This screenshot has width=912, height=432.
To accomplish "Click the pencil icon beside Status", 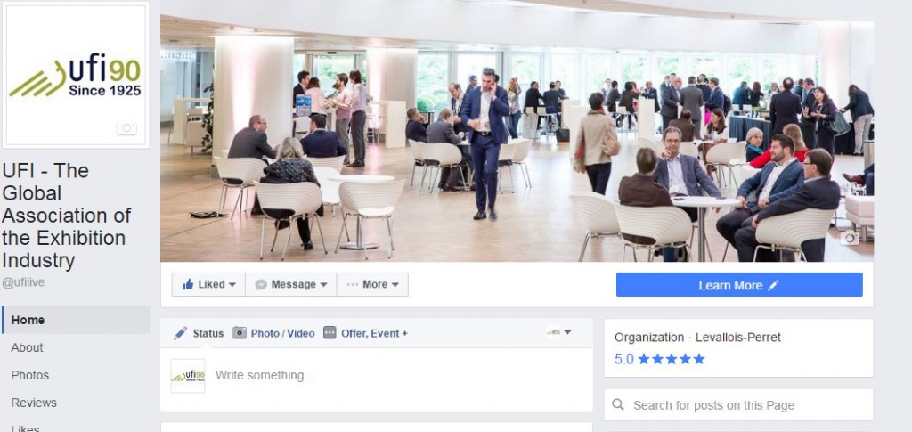I will (180, 333).
